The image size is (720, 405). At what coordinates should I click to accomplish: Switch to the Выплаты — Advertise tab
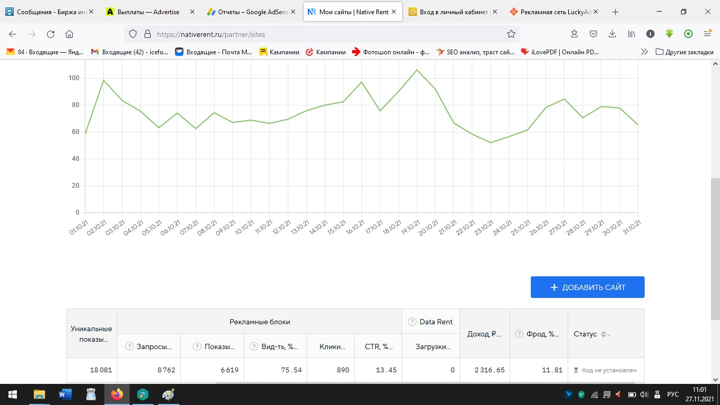150,12
